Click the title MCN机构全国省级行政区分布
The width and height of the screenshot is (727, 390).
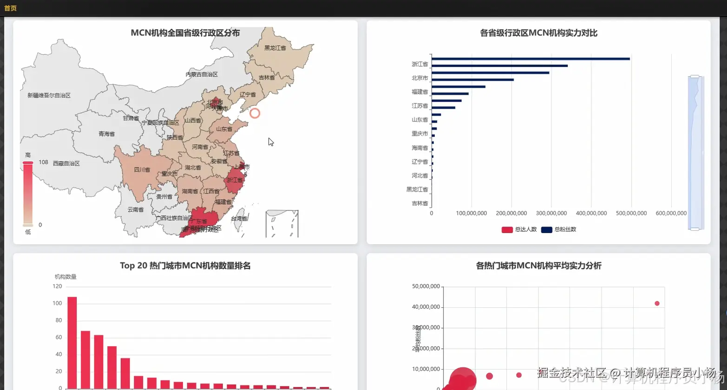tap(185, 33)
